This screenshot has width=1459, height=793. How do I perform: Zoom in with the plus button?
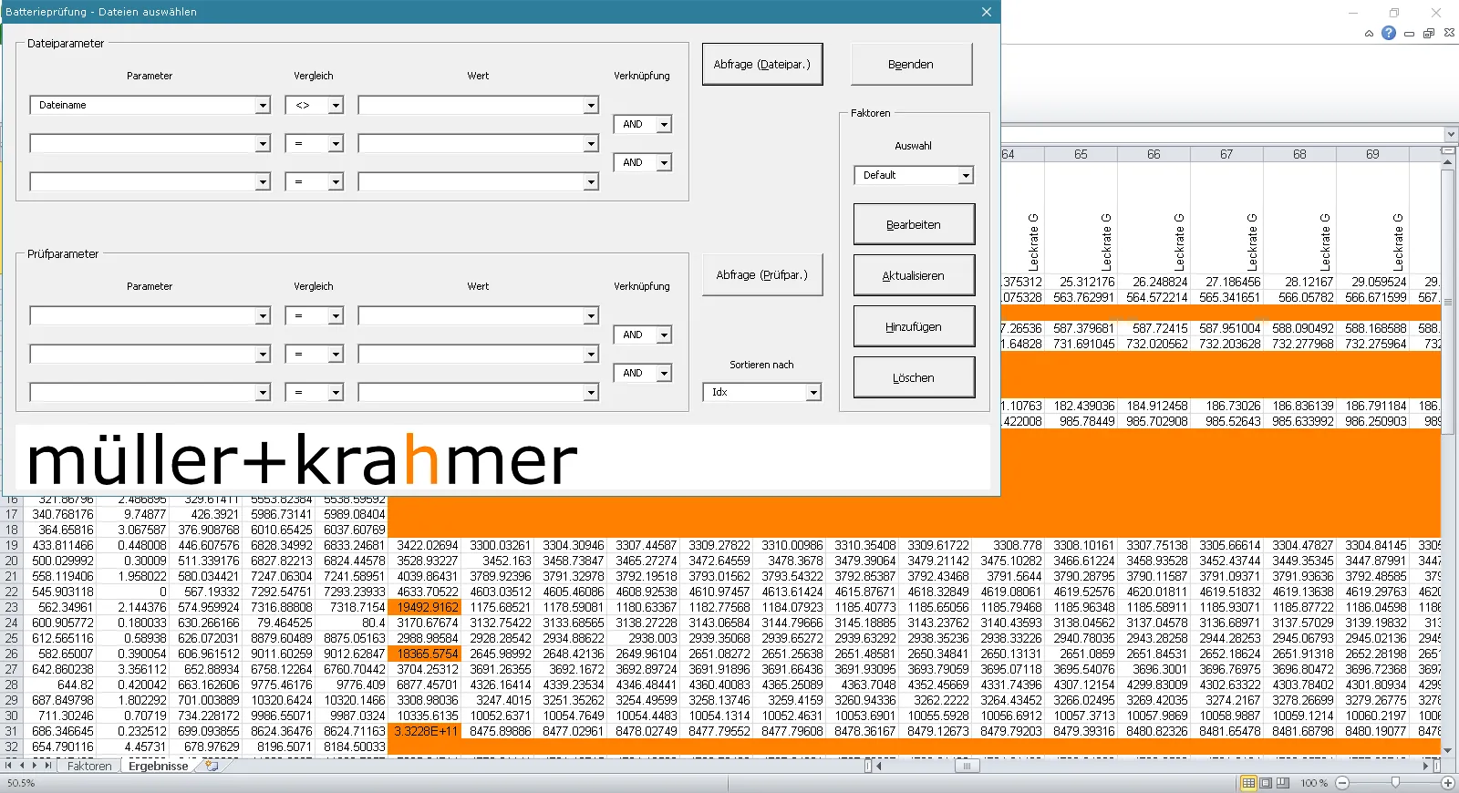click(1447, 783)
